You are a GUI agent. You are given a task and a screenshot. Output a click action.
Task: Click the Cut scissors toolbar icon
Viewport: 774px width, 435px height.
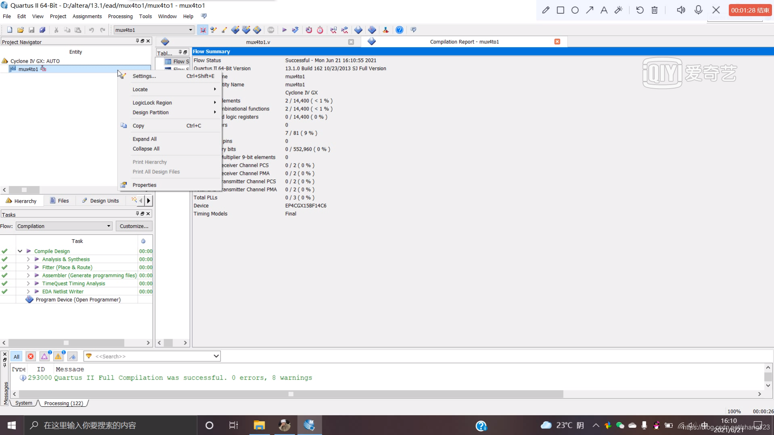56,30
